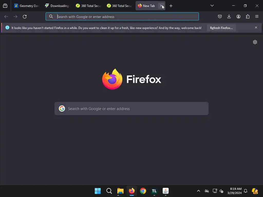The height and width of the screenshot is (197, 263).
Task: Go forward one page
Action: coord(15,17)
